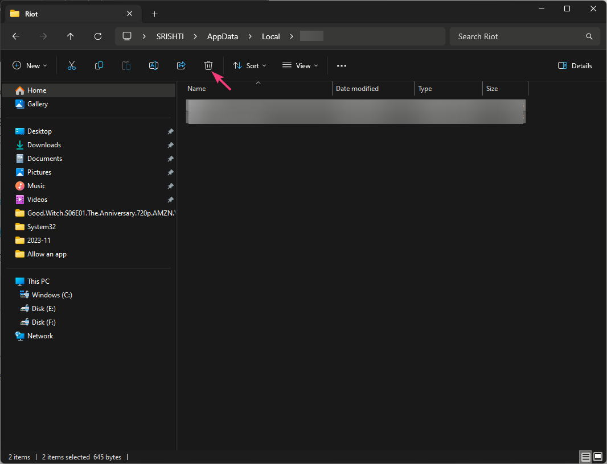Expand chevron after the PC icon in address bar
The image size is (607, 464).
click(x=144, y=36)
